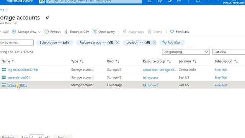Refresh the storage accounts list
Screen dimensions: 245x138
click(53, 32)
